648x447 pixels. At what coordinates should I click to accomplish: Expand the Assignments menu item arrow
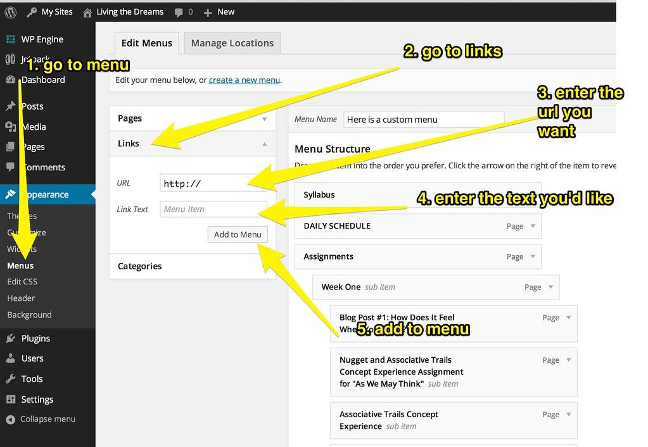[x=533, y=256]
